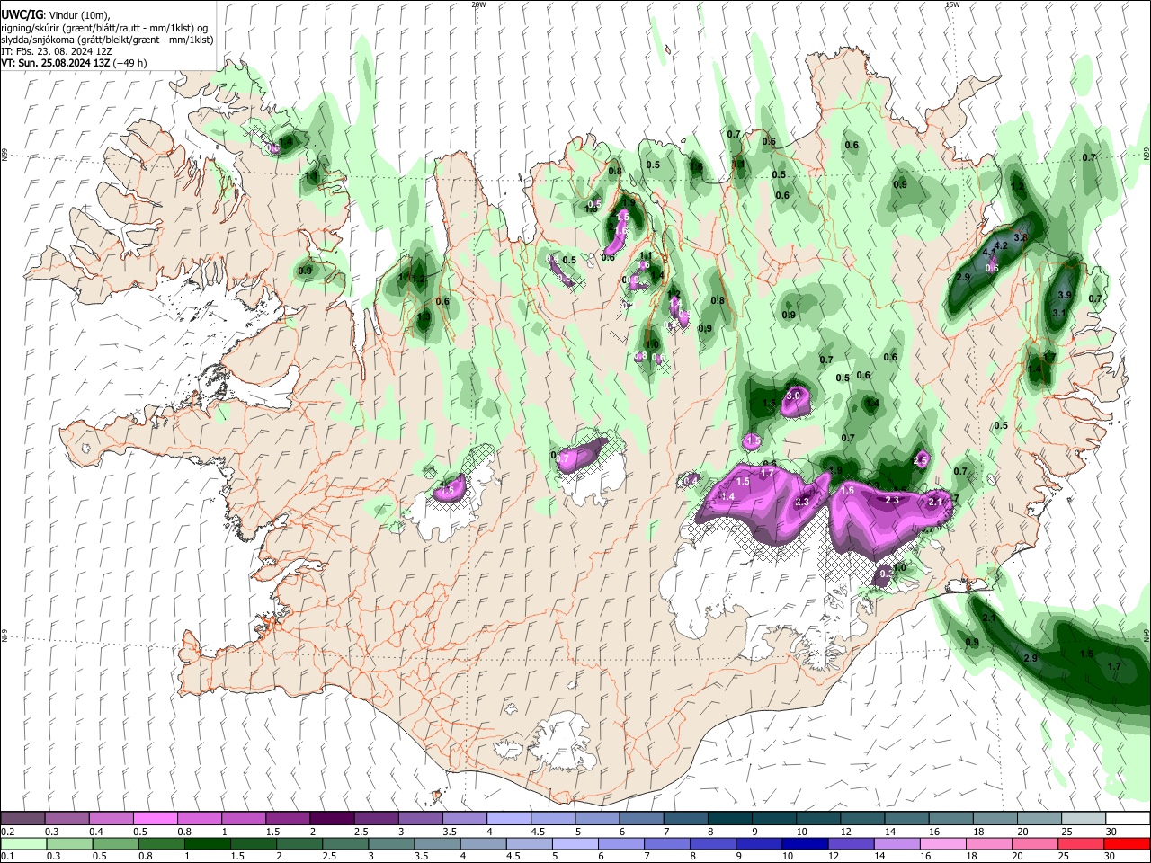1151x863 pixels.
Task: Click the white swatch labeled 30 in top legend row
Action: [x=1128, y=818]
